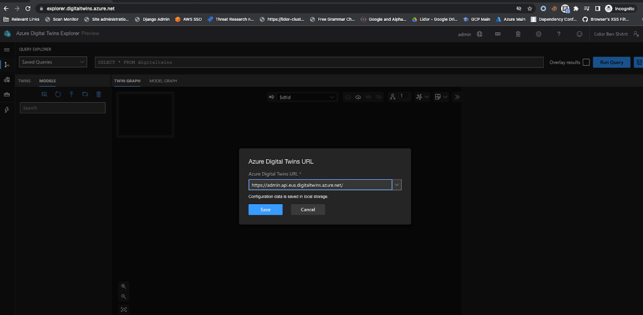Delete all models with the trash icon
Viewport: 643px width, 315px height.
point(99,94)
